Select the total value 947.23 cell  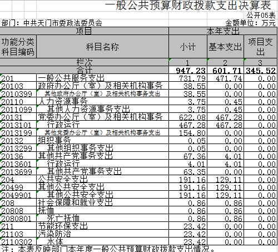188,70
